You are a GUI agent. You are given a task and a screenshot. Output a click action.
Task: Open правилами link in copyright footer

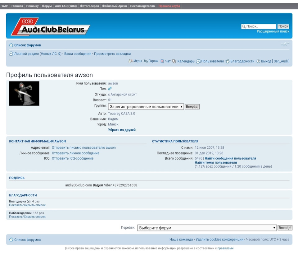pyautogui.click(x=225, y=248)
